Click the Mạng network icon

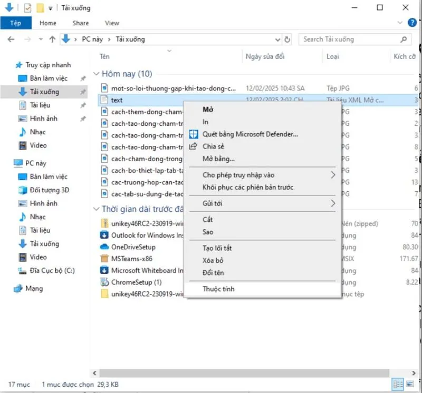click(x=18, y=289)
